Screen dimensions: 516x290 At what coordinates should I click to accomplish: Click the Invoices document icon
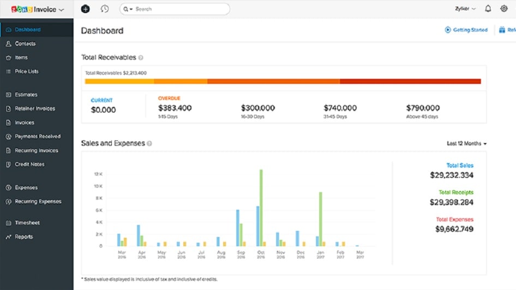click(x=9, y=123)
